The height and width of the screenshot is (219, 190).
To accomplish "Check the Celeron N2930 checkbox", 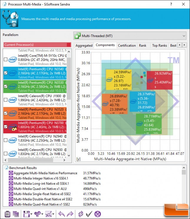I will point(6,153).
